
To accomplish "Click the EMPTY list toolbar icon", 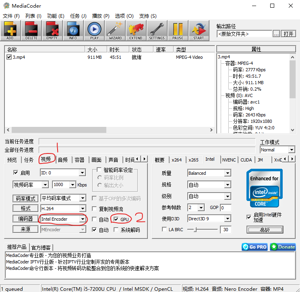I will (x=52, y=31).
